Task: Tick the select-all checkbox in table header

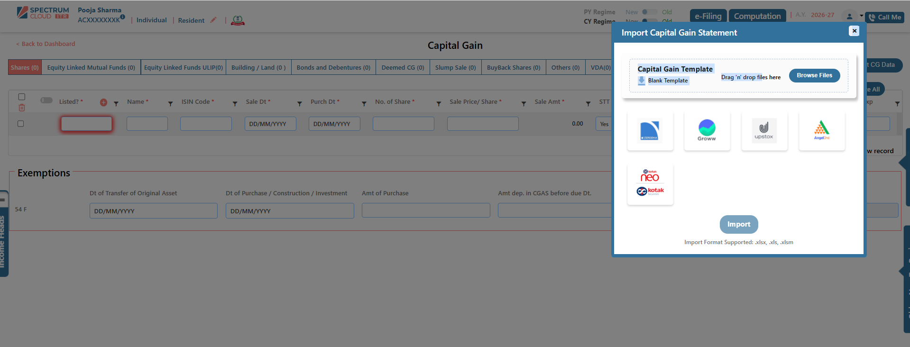Action: pyautogui.click(x=22, y=97)
